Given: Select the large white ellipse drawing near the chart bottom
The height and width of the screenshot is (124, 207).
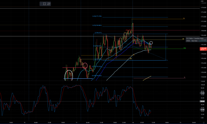Looking at the screenshot, I should [69, 75].
